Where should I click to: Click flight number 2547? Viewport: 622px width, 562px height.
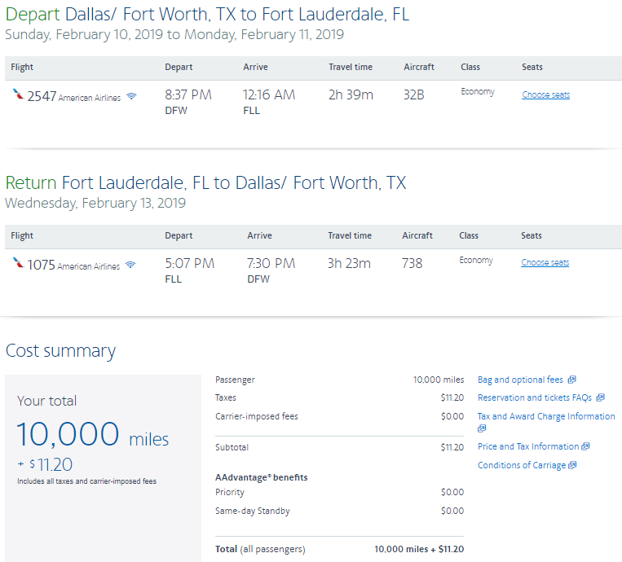42,96
